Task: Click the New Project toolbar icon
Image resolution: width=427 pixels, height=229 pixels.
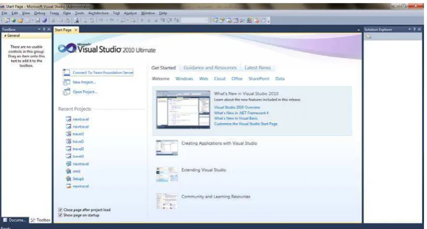Action: (7, 21)
